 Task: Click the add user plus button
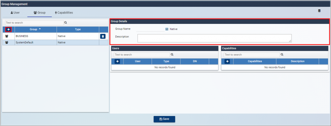117,62
